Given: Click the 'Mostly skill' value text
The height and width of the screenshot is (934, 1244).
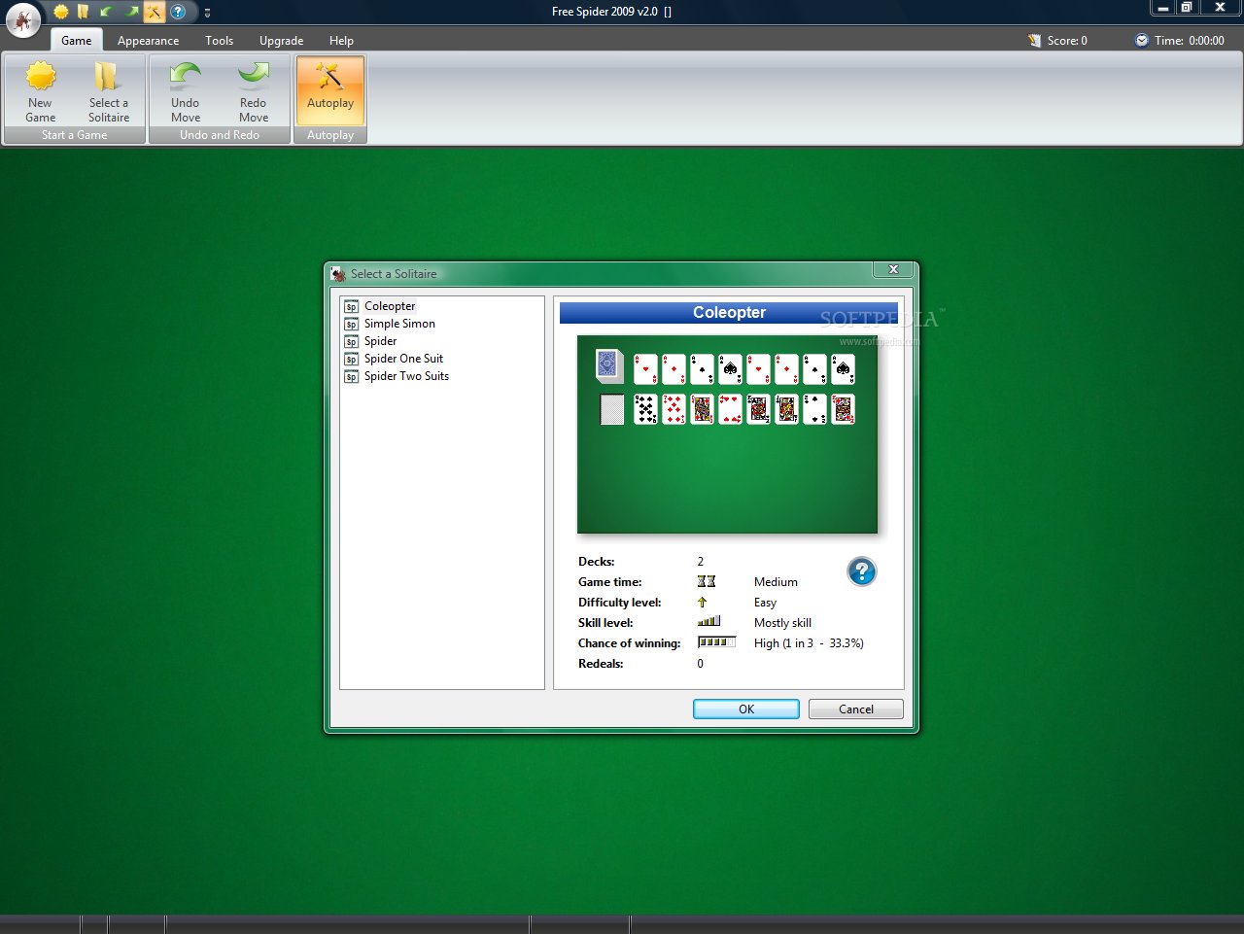Looking at the screenshot, I should (x=782, y=623).
